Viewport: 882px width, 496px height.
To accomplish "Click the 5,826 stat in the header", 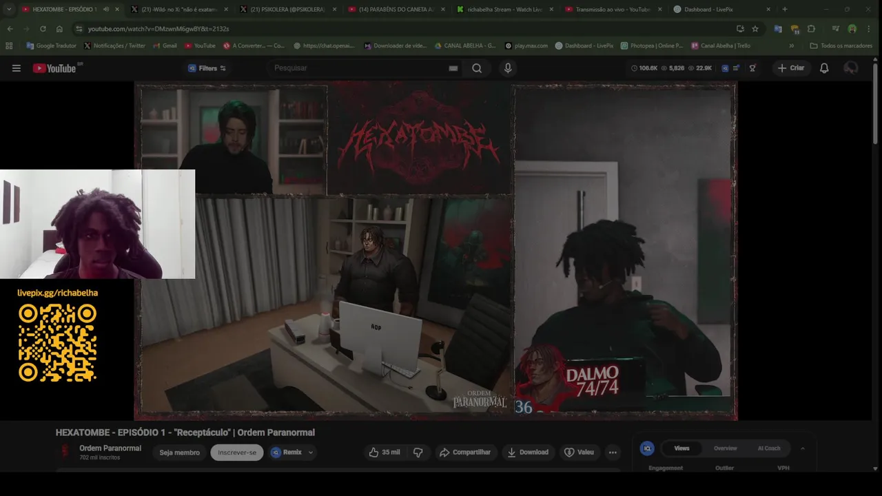I will [673, 68].
